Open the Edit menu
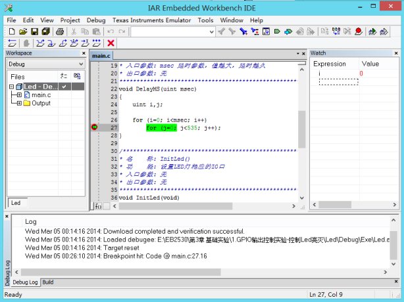404x302 pixels. tap(28, 20)
